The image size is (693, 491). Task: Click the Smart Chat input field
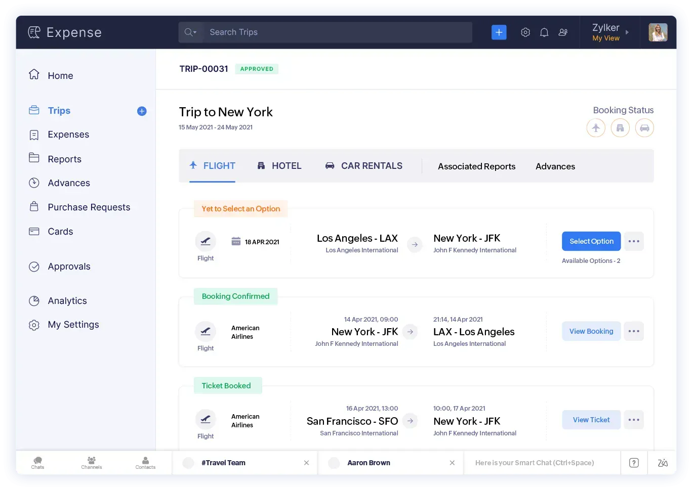tap(542, 463)
